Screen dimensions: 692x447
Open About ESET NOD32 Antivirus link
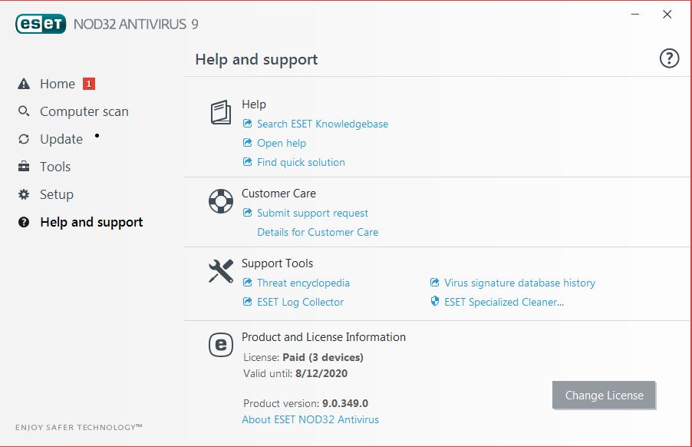[x=310, y=419]
